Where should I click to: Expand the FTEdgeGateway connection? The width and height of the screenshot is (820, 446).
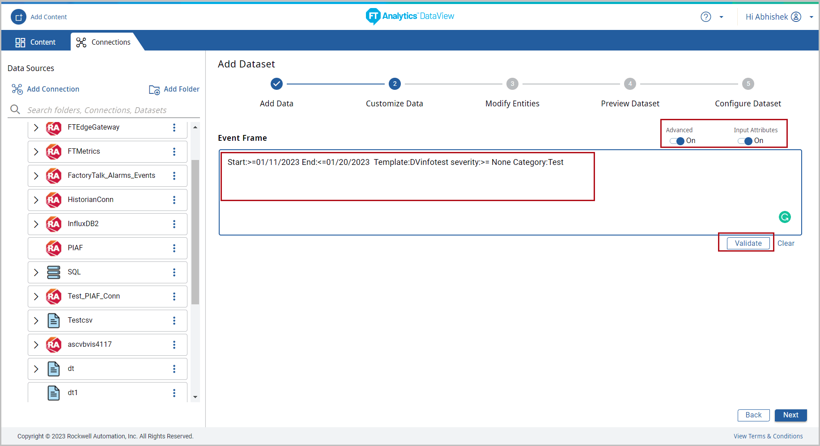click(36, 128)
